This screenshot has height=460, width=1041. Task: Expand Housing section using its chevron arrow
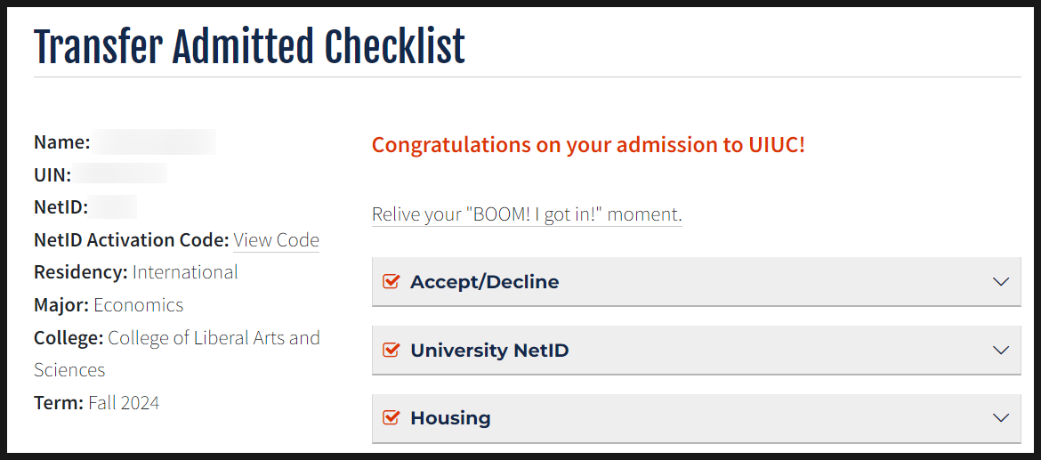point(1001,418)
